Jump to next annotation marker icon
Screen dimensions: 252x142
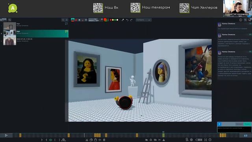46,140
